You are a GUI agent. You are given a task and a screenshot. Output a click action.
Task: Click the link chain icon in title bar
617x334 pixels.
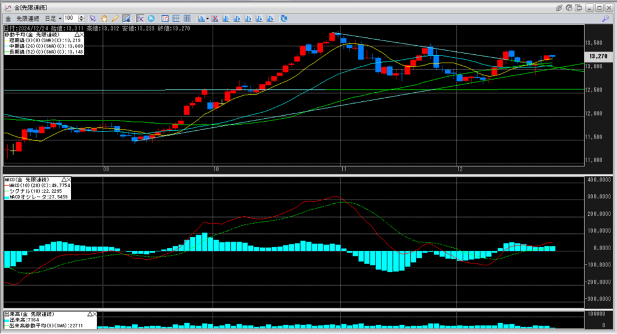pos(559,7)
